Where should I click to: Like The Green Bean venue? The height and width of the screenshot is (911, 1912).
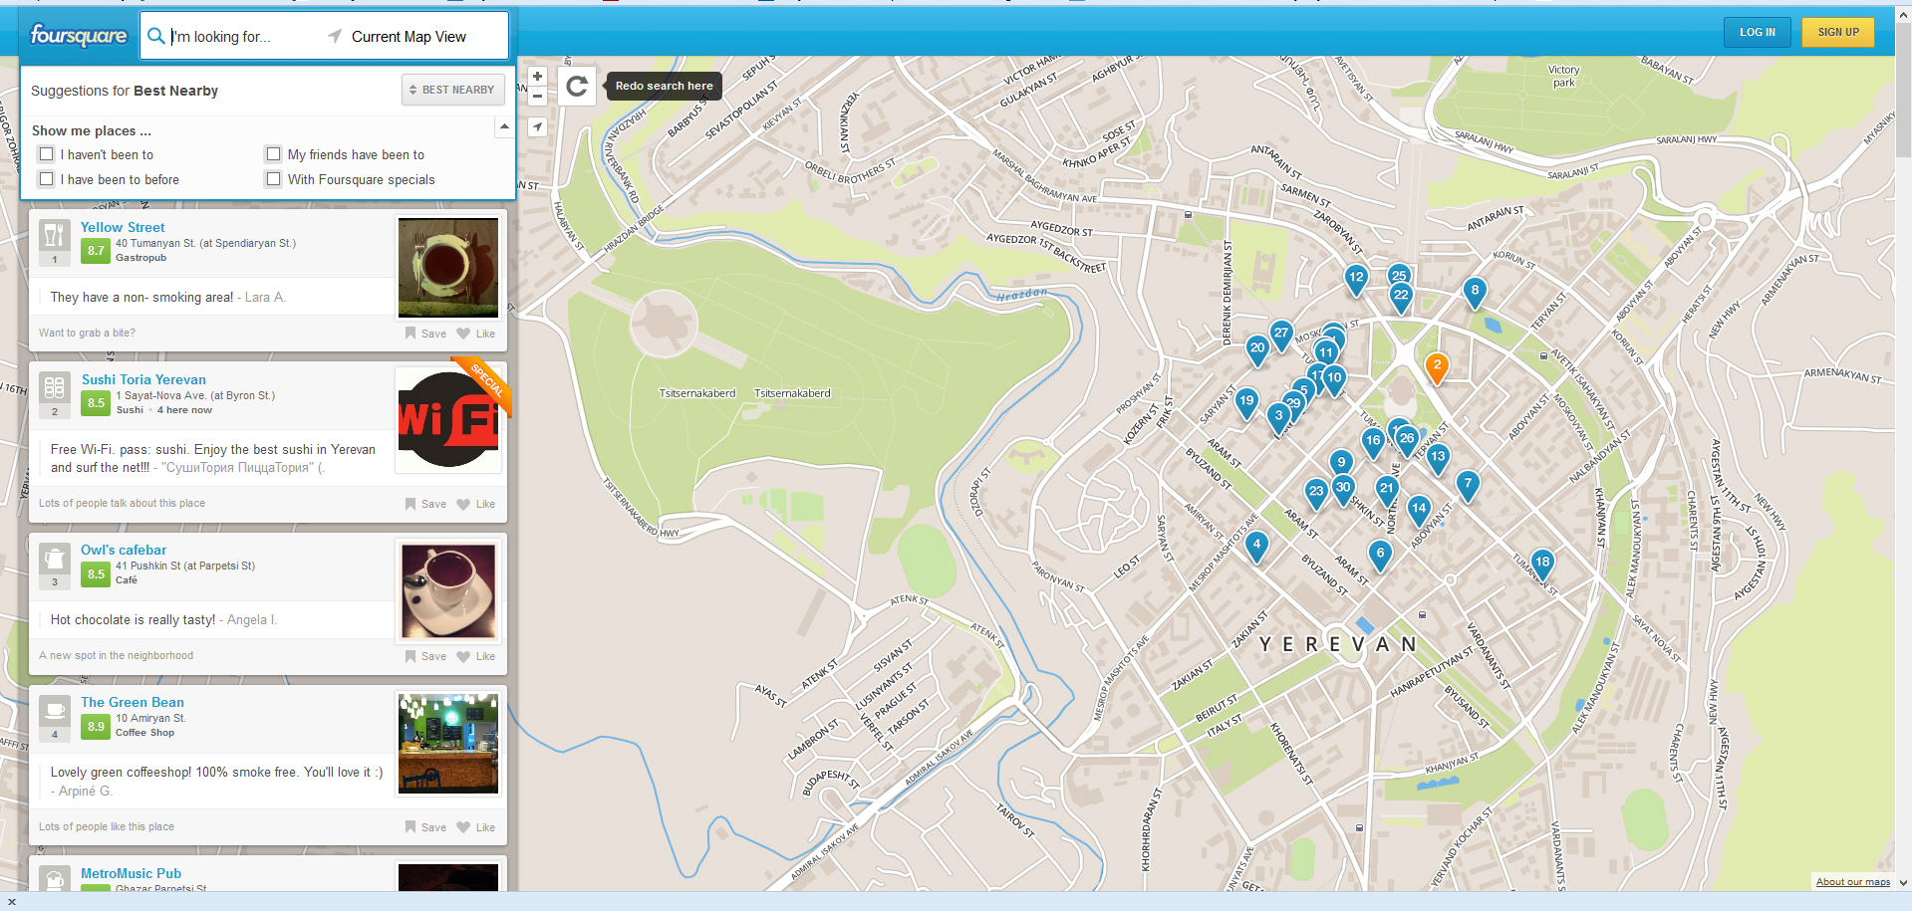476,827
